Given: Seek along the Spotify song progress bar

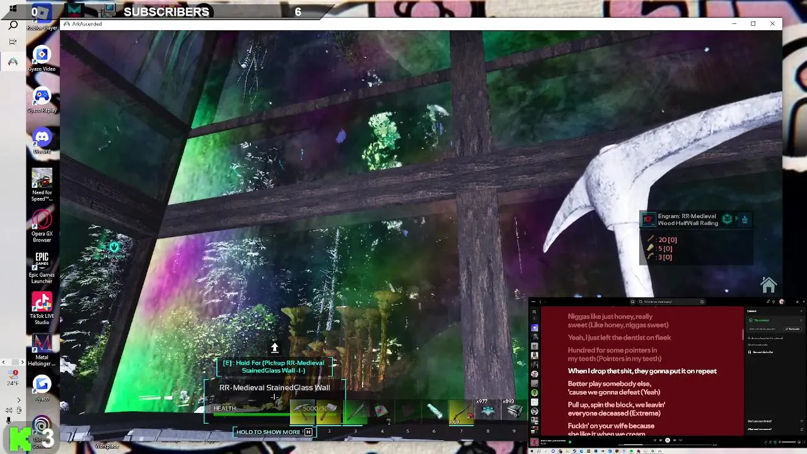Looking at the screenshot, I should [x=668, y=445].
